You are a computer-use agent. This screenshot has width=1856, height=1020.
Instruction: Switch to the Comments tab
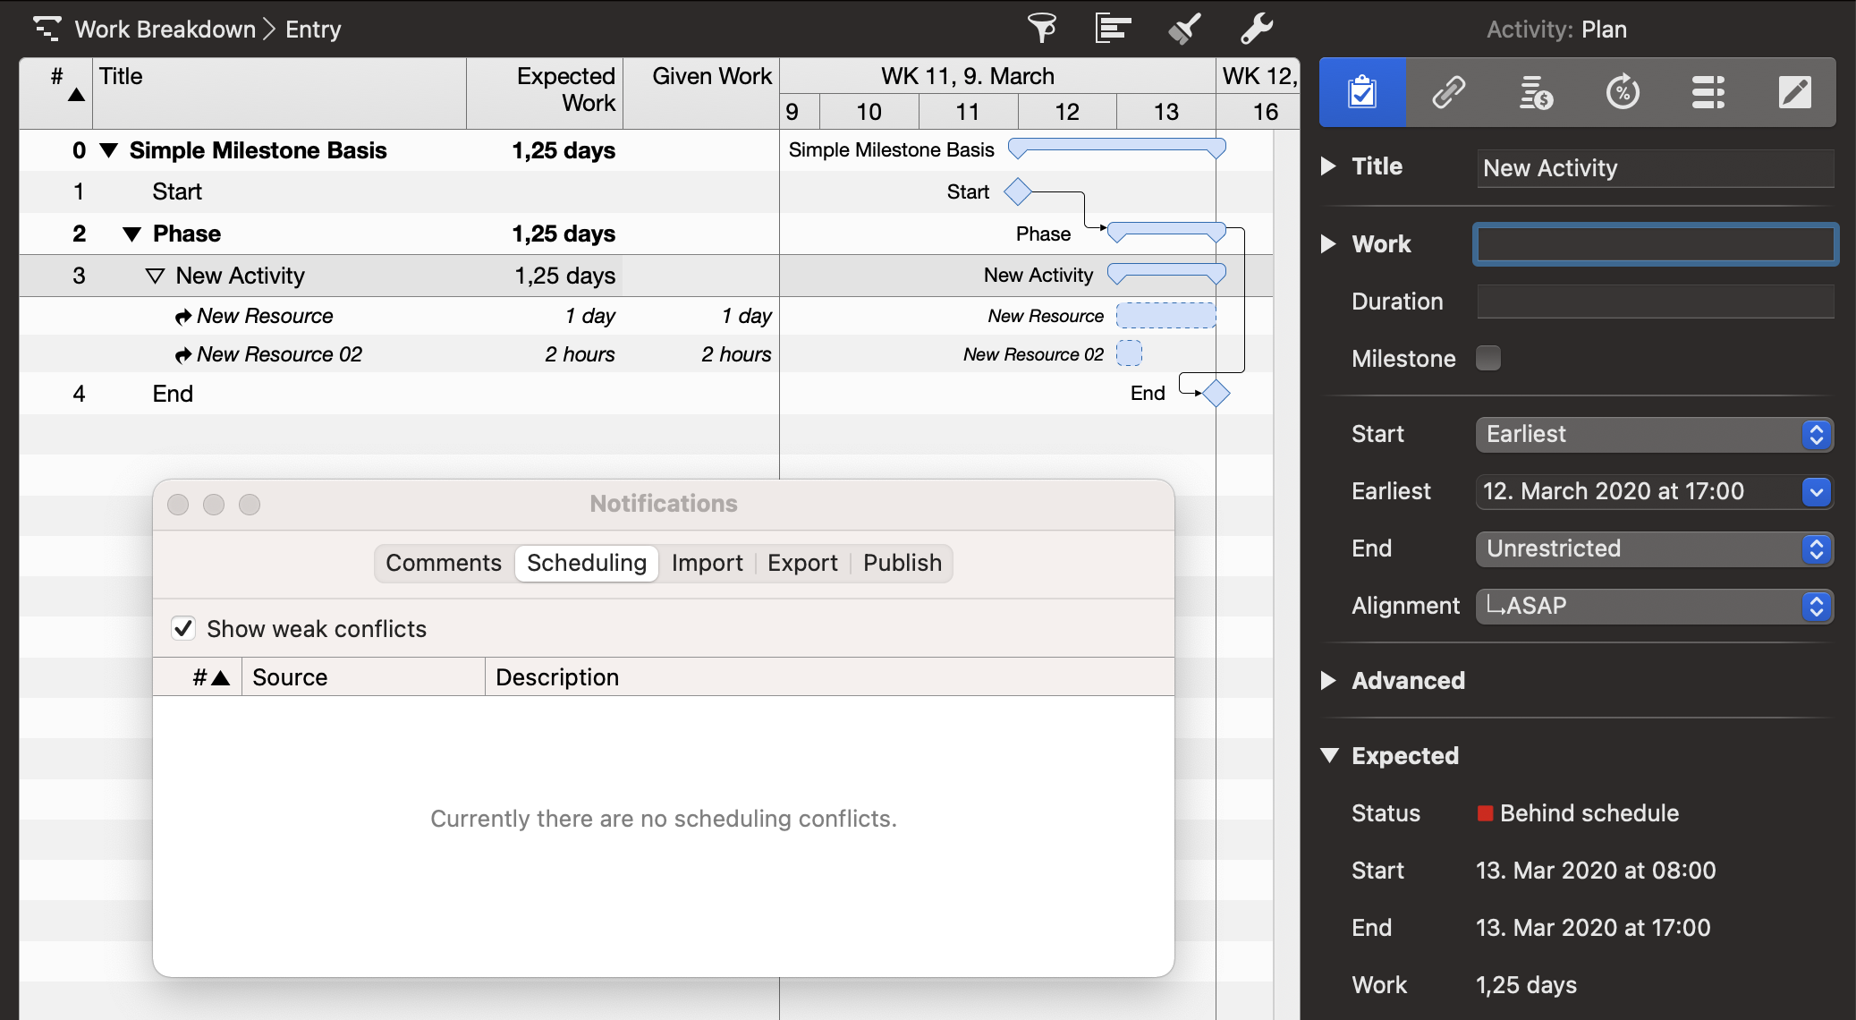444,563
